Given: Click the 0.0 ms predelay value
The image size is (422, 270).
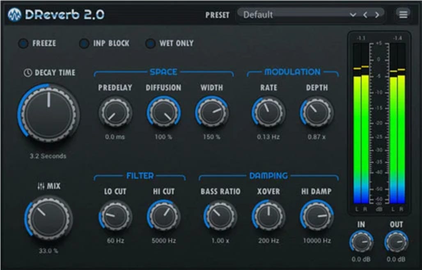Looking at the screenshot, I should (x=115, y=137).
